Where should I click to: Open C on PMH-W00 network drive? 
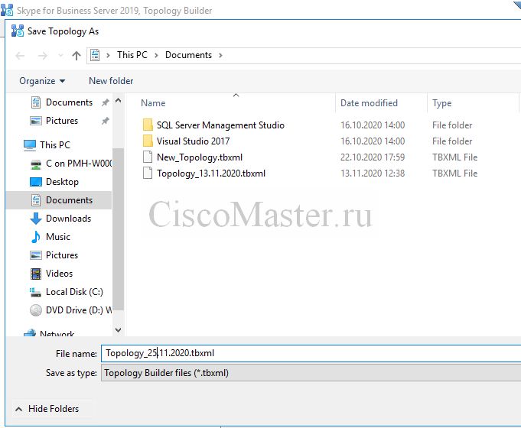point(79,164)
